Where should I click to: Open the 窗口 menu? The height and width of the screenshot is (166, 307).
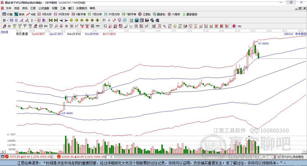tap(71, 8)
